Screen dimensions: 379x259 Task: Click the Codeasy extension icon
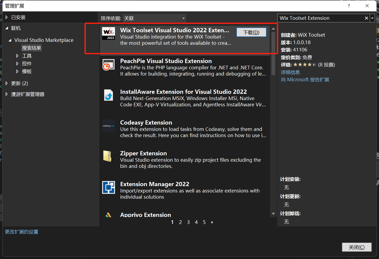click(x=108, y=126)
